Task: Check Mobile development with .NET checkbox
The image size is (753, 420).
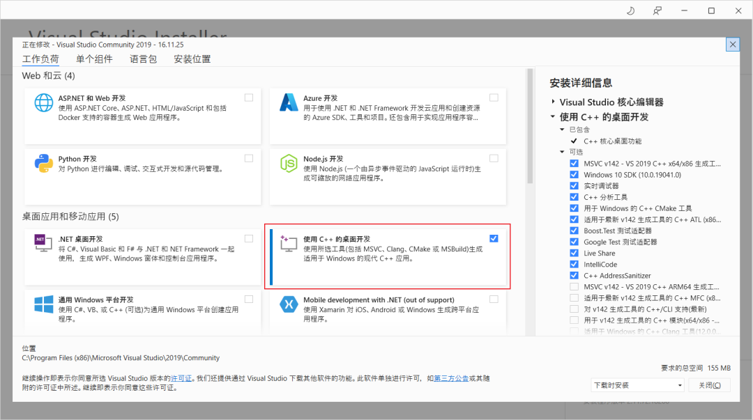Action: [494, 299]
